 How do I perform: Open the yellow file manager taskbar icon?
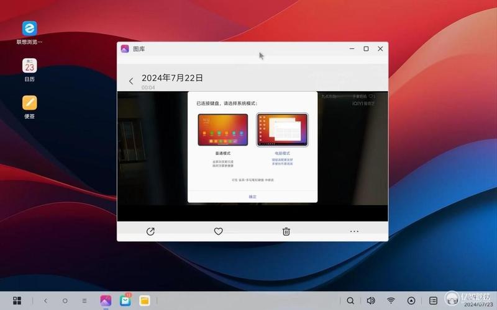[145, 301]
